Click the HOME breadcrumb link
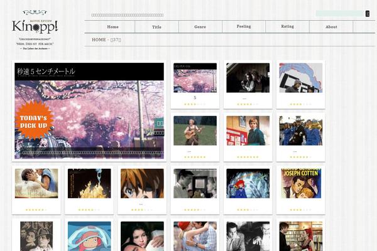The width and height of the screenshot is (377, 251). pyautogui.click(x=99, y=40)
